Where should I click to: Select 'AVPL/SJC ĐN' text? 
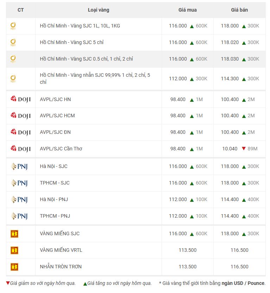55,132
